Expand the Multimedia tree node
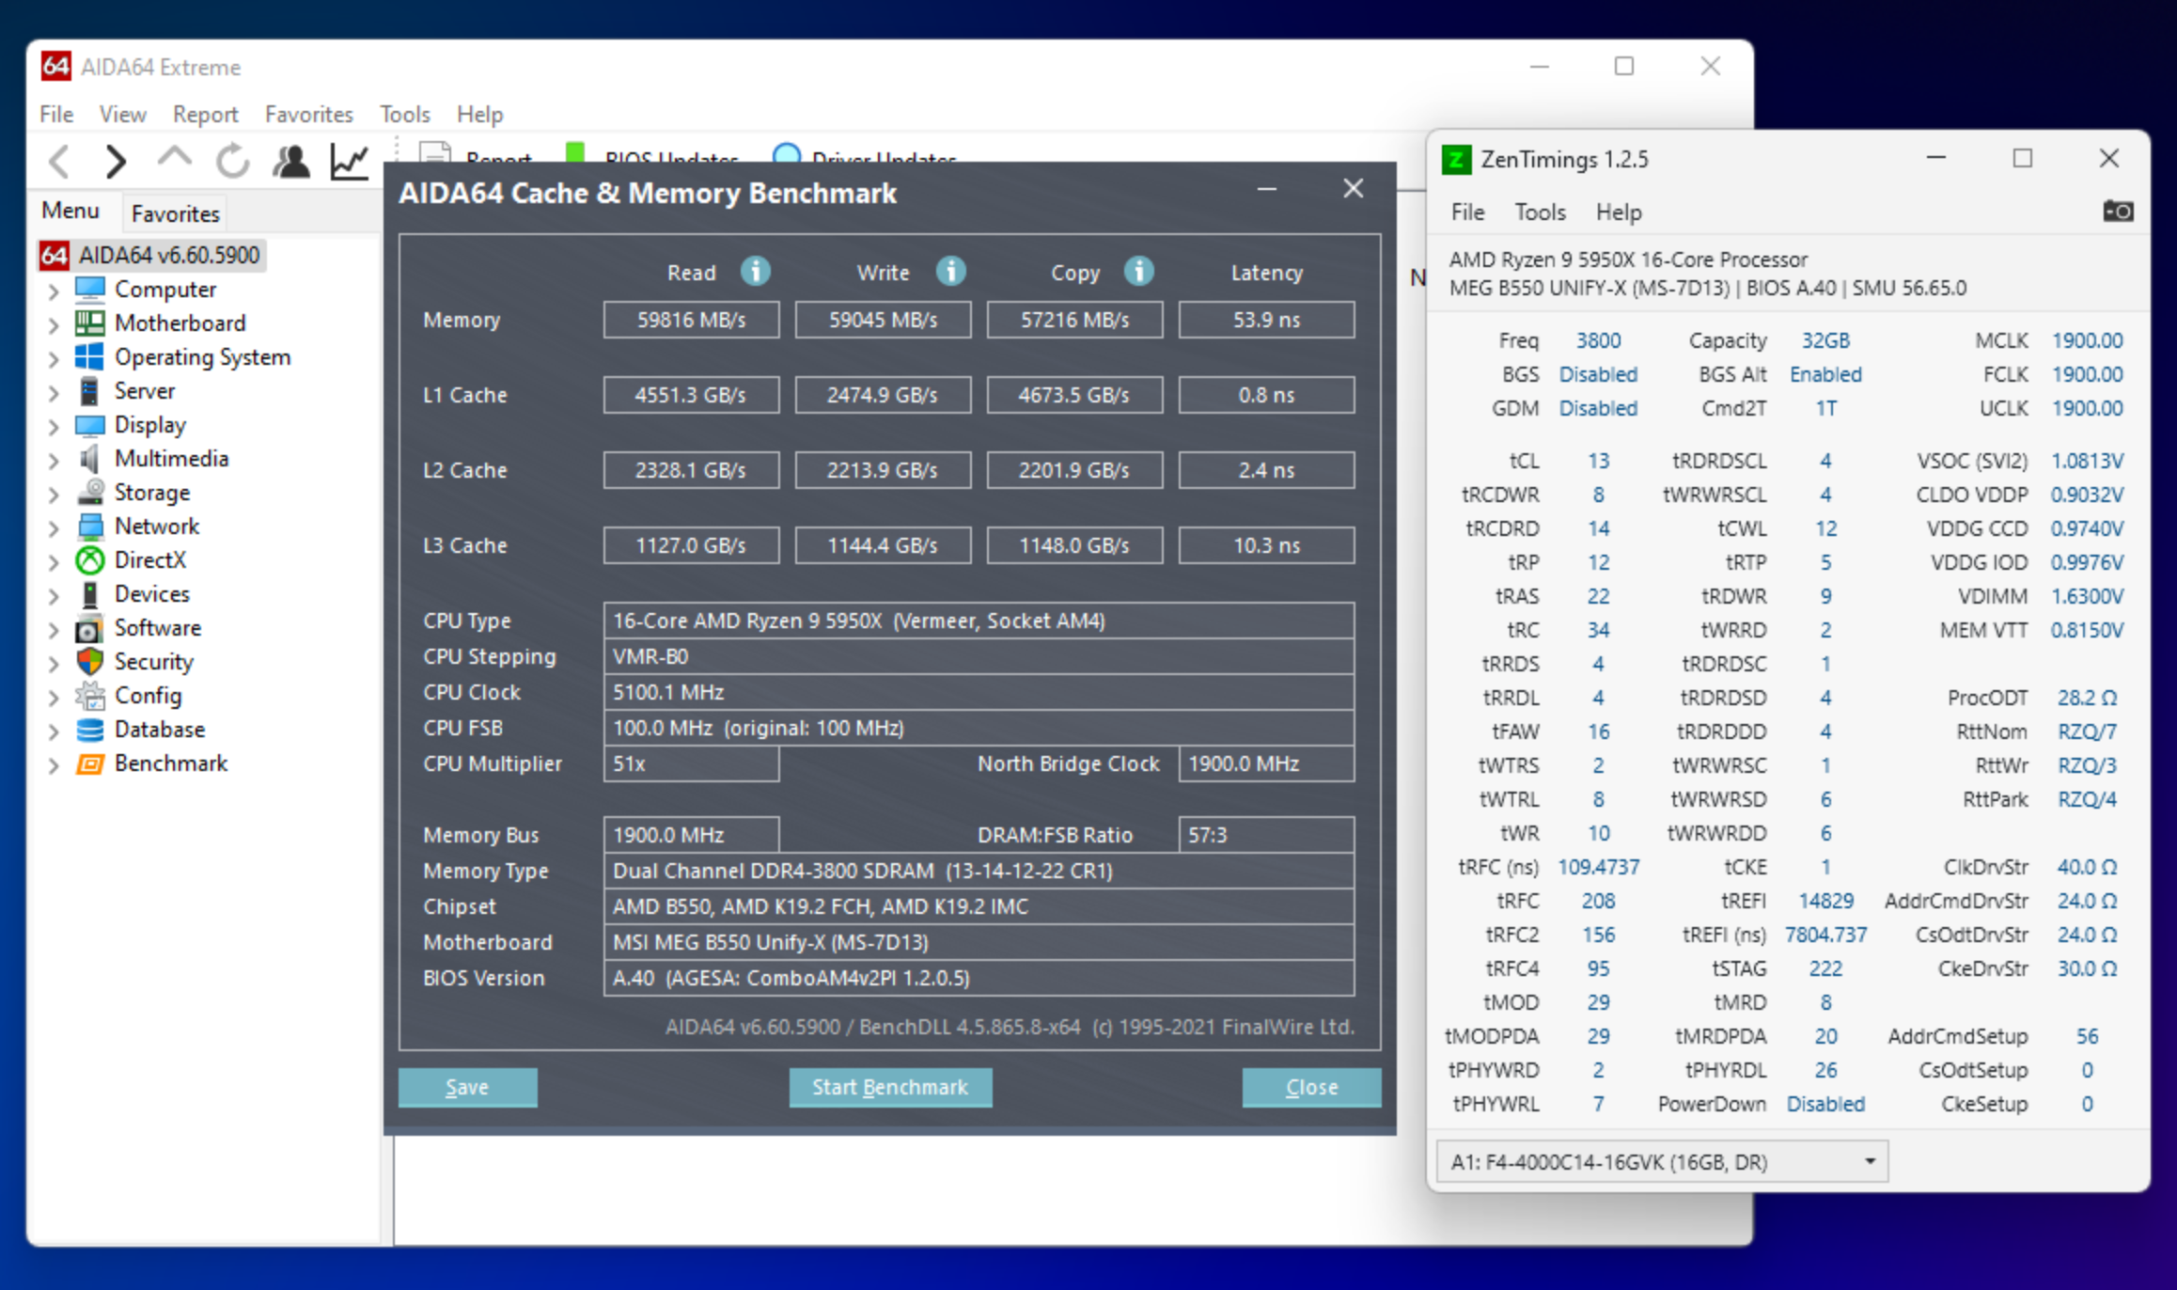The image size is (2177, 1290). point(54,460)
